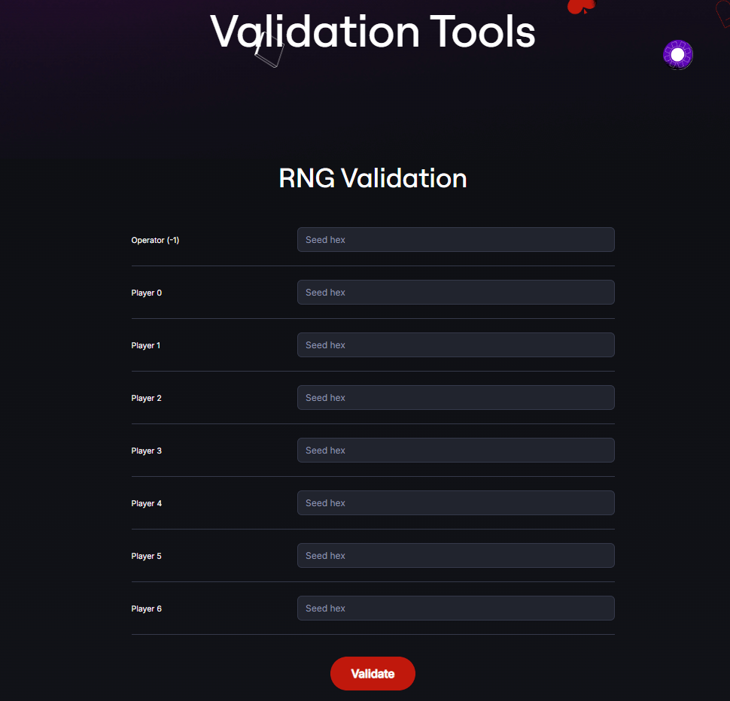Image resolution: width=730 pixels, height=701 pixels.
Task: Click the Player 0 seed hex input
Action: tap(455, 293)
